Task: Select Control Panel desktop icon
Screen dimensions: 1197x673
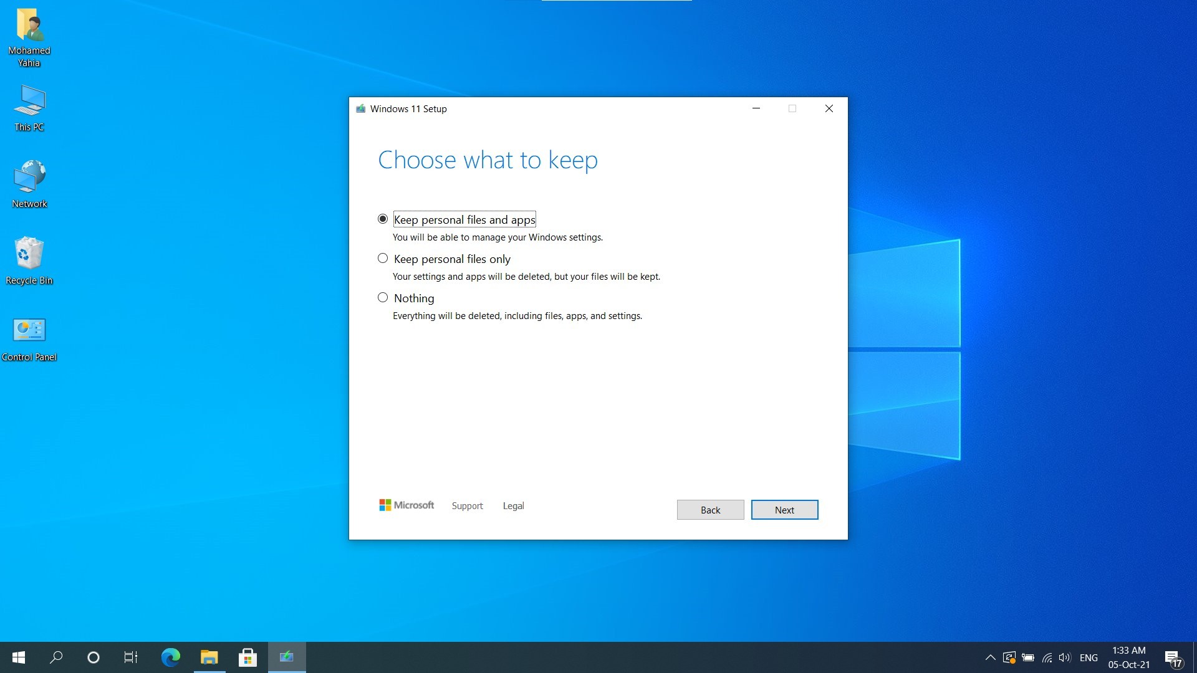Action: pos(29,340)
